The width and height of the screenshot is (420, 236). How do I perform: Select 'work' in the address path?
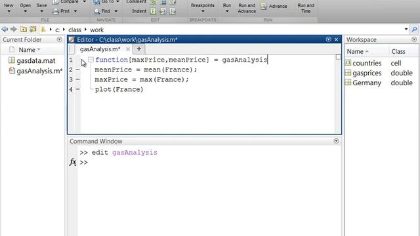point(96,29)
